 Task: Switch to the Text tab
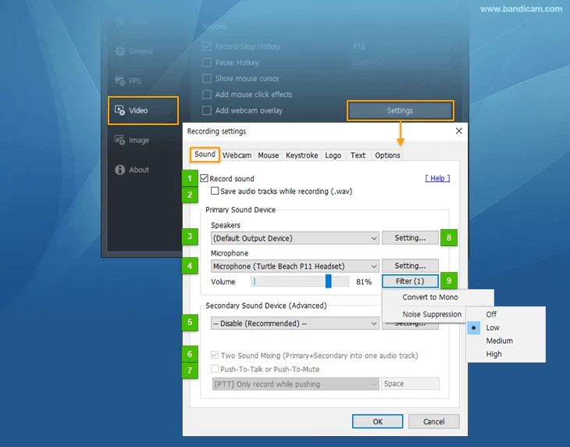358,156
